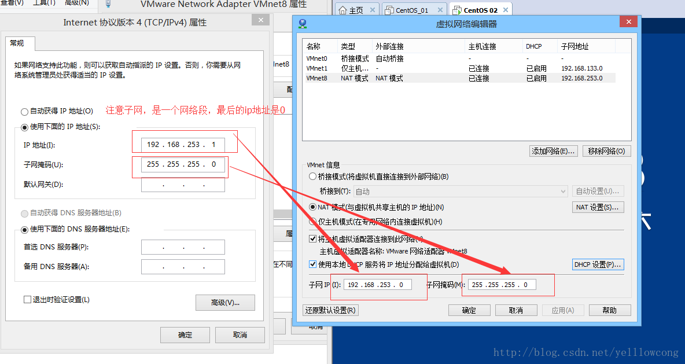The image size is (685, 364).
Task: Close the 虚拟网络编辑器 window
Action: pyautogui.click(x=629, y=21)
